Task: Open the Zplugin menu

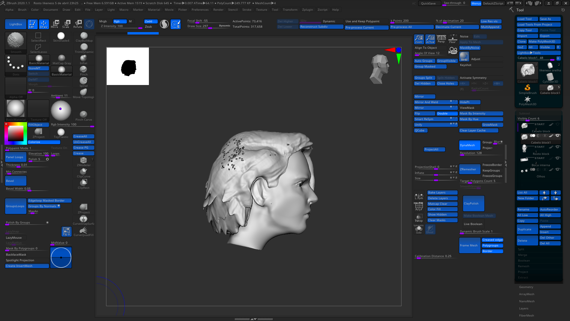Action: (307, 10)
